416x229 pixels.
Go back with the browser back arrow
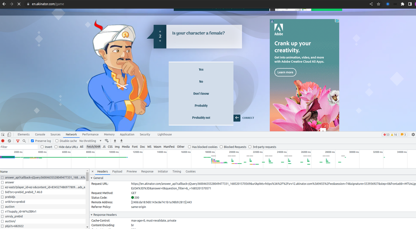[4, 4]
